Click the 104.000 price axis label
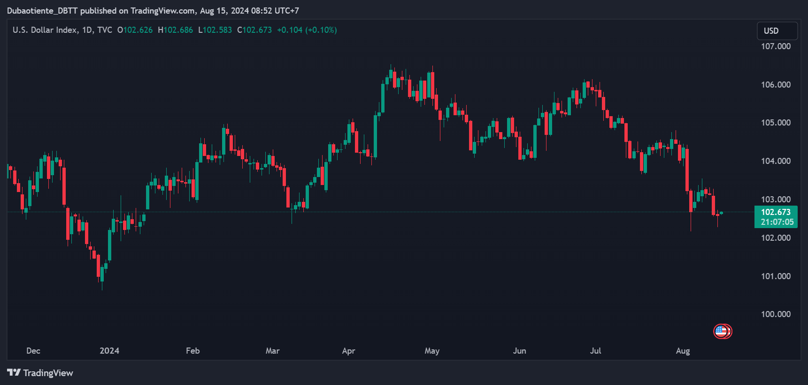Viewport: 808px width, 385px height. point(776,161)
